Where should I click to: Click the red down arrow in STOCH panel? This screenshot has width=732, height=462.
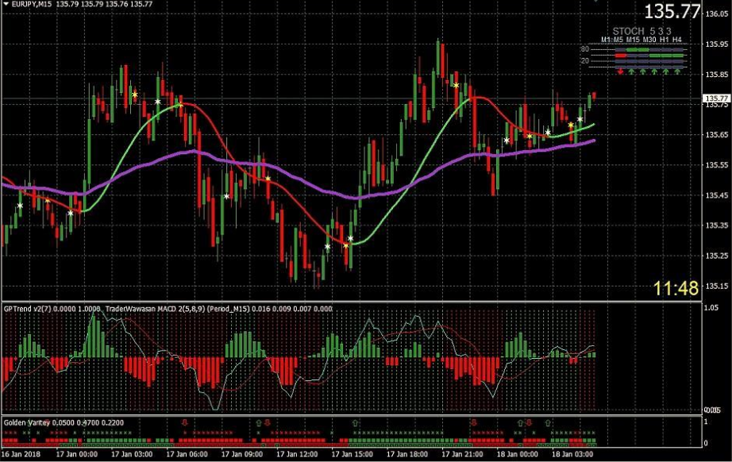(x=620, y=72)
